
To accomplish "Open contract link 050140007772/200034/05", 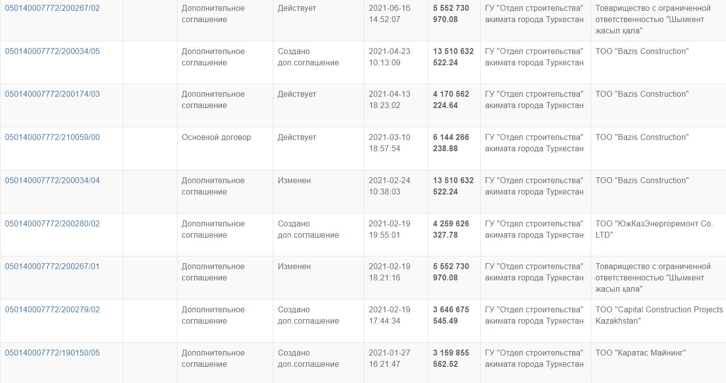I will pyautogui.click(x=52, y=52).
